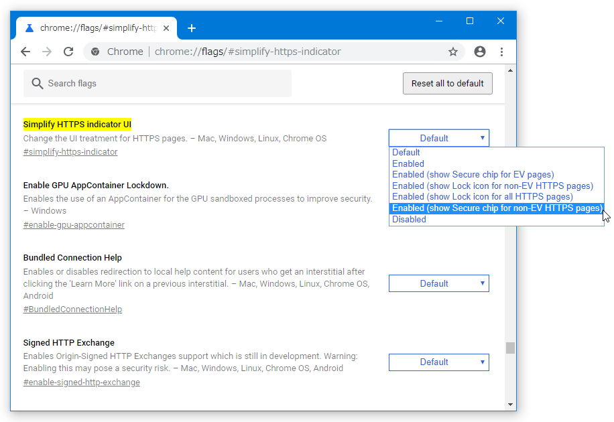
Task: Click the Bundled Connection Help heading
Action: pos(72,258)
